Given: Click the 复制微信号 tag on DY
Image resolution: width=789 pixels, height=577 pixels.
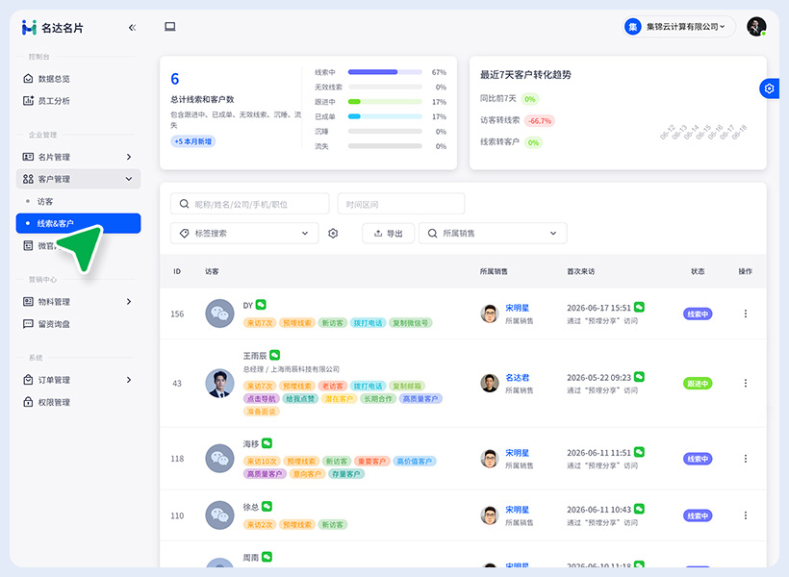Looking at the screenshot, I should pyautogui.click(x=411, y=323).
